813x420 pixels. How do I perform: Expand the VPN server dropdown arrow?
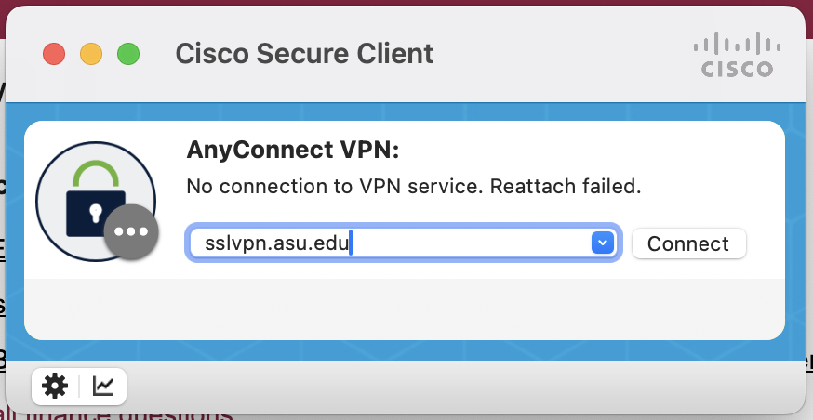point(603,243)
